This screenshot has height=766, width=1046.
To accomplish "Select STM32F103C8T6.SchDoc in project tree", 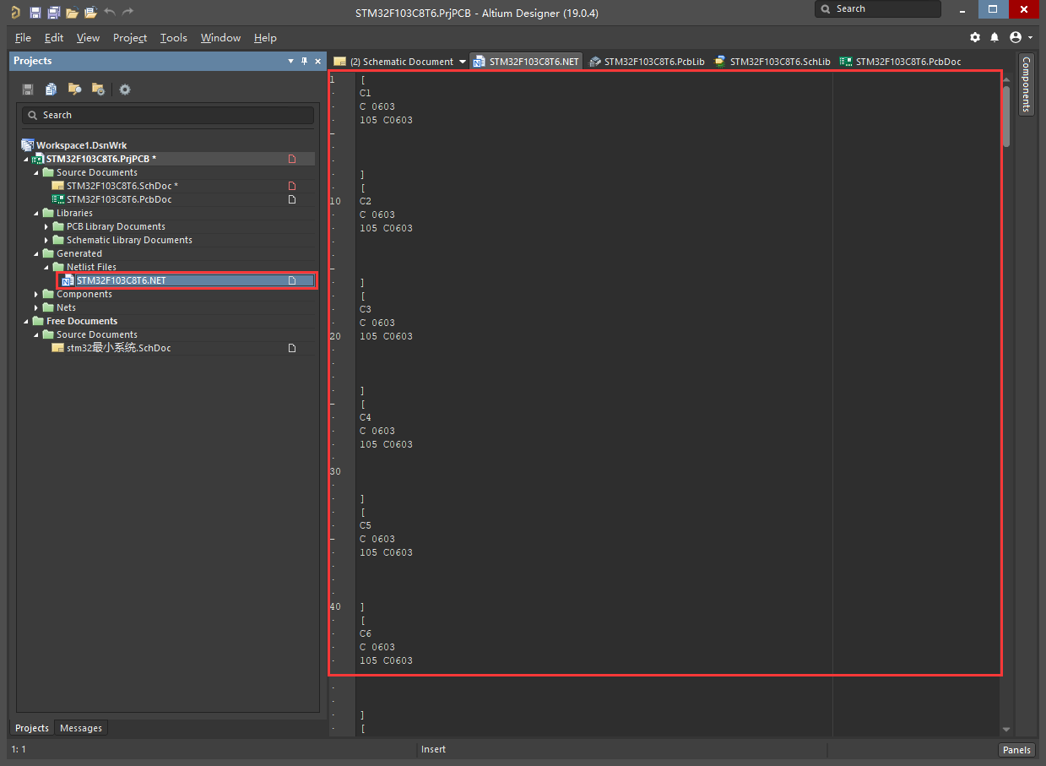I will pyautogui.click(x=122, y=186).
